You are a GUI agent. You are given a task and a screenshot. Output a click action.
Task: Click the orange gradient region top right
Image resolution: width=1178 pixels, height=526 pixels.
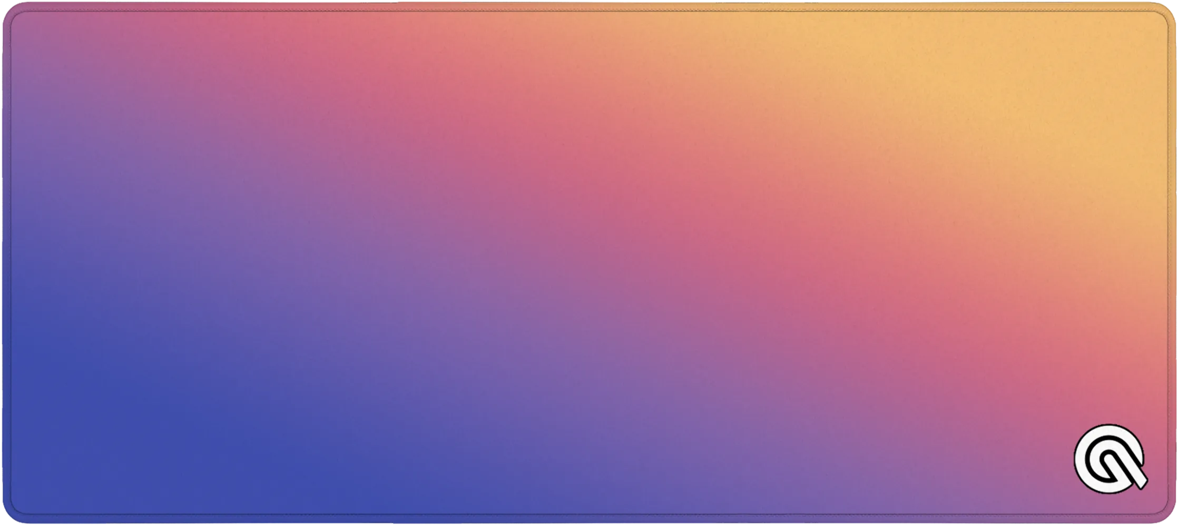coord(1001,79)
